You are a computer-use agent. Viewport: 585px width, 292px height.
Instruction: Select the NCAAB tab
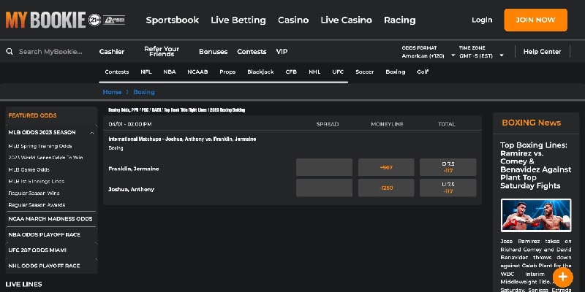[197, 72]
